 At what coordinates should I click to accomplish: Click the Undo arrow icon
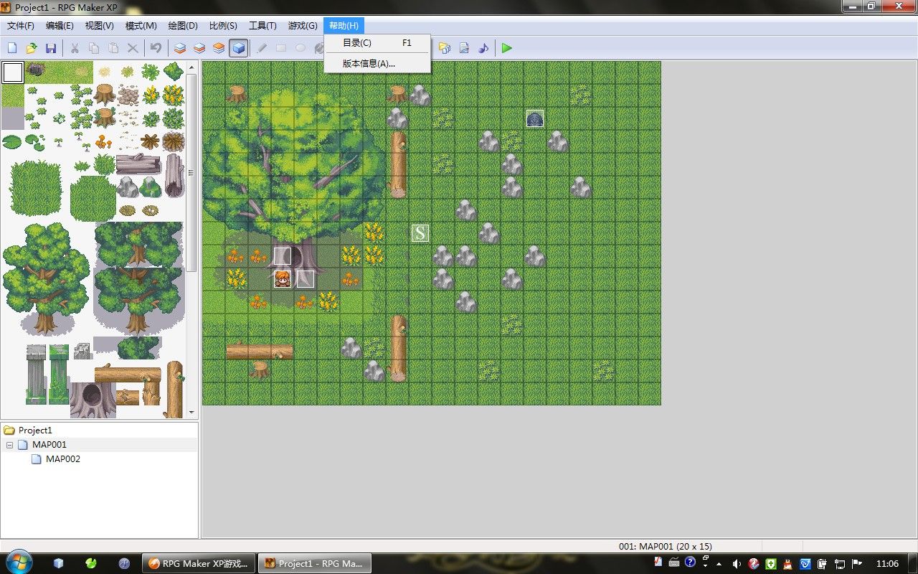click(156, 48)
